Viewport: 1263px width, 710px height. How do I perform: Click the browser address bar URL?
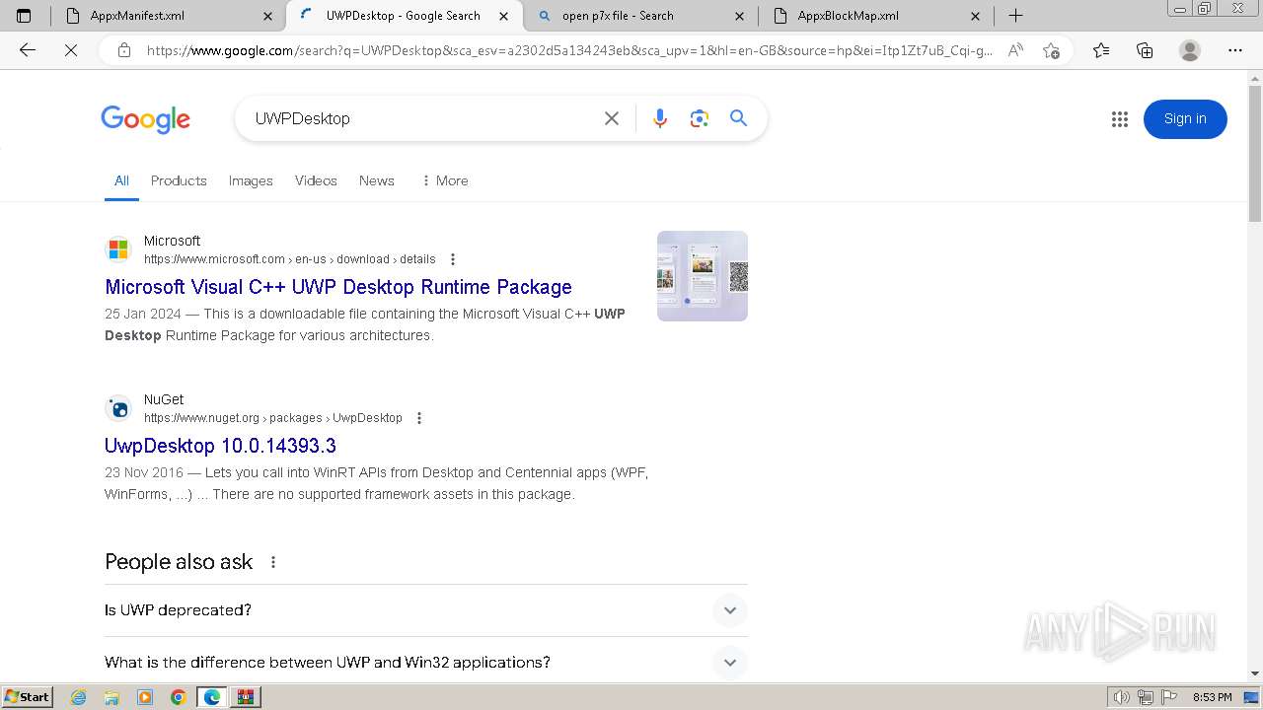(569, 50)
